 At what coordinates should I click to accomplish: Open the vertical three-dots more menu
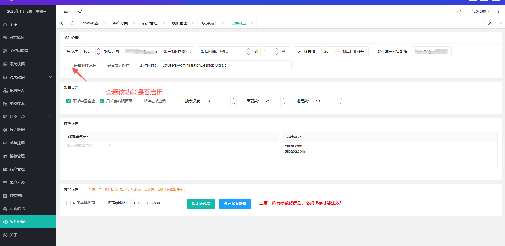[498, 11]
